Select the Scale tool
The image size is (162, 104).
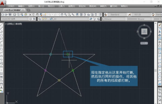tap(160, 49)
